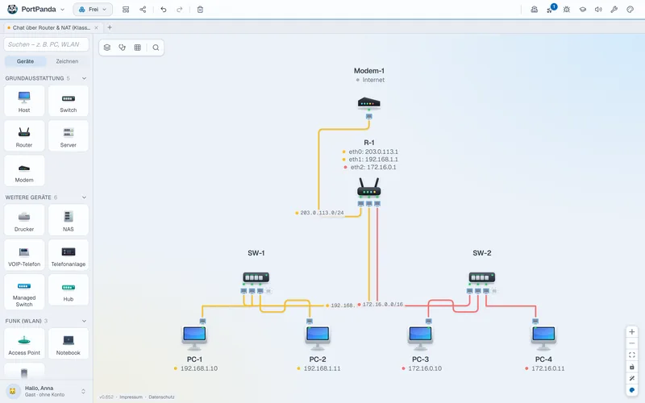Click the fit-to-screen frame icon

[x=632, y=355]
